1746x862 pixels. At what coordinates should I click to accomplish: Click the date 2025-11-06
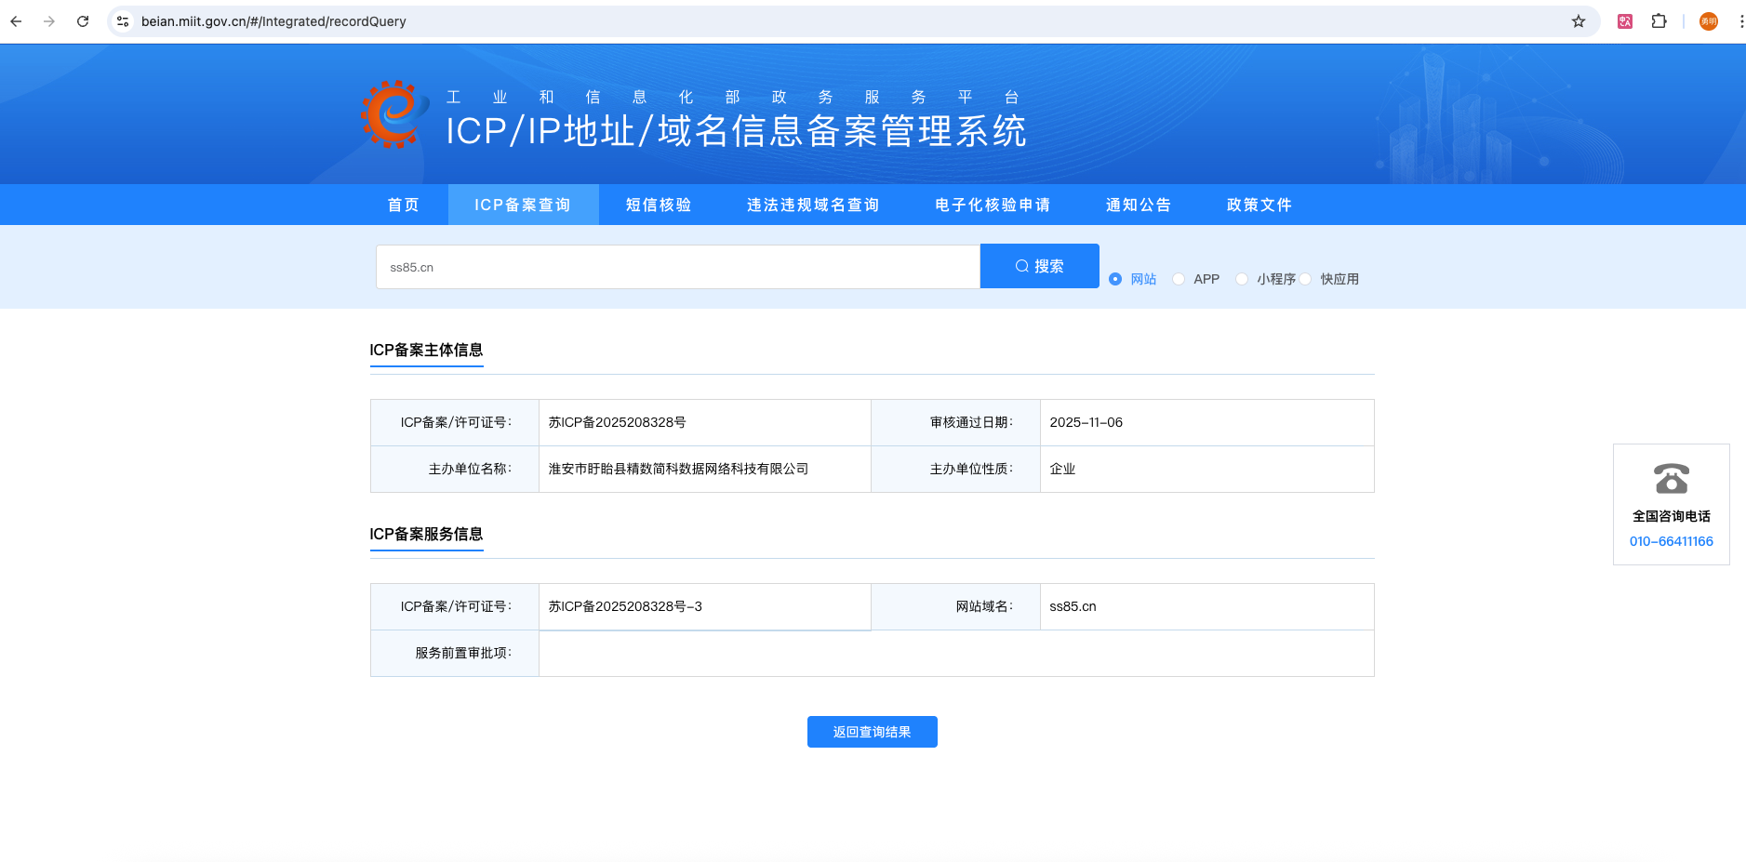coord(1086,422)
